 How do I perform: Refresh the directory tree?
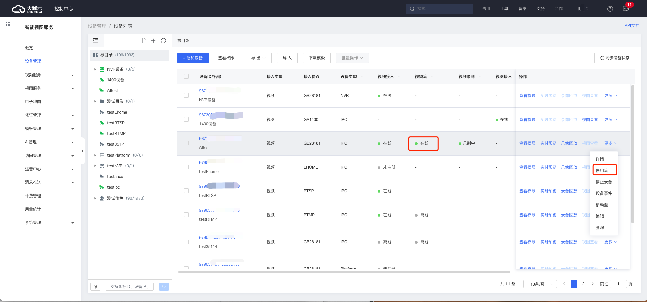coord(163,41)
